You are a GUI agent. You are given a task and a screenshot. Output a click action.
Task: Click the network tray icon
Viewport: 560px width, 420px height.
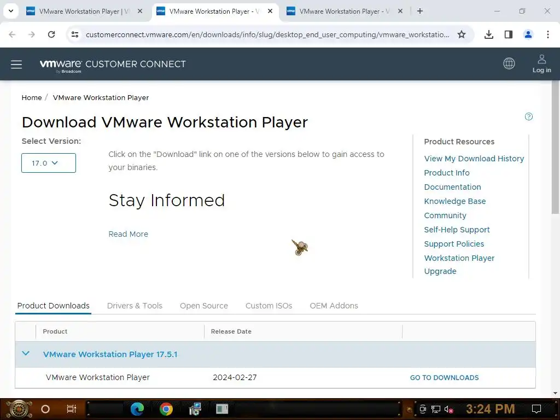[x=436, y=409]
